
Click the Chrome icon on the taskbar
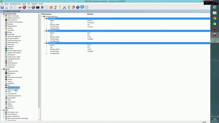tap(215, 18)
